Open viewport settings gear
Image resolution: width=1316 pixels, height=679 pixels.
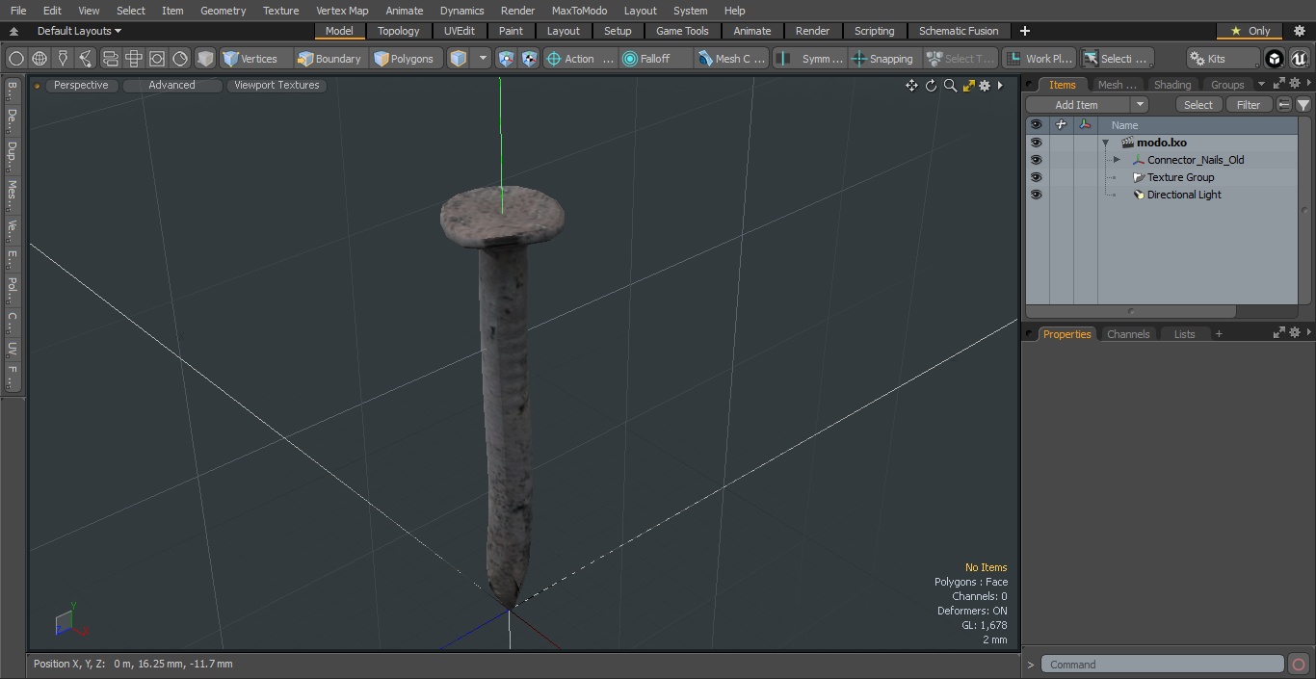985,86
